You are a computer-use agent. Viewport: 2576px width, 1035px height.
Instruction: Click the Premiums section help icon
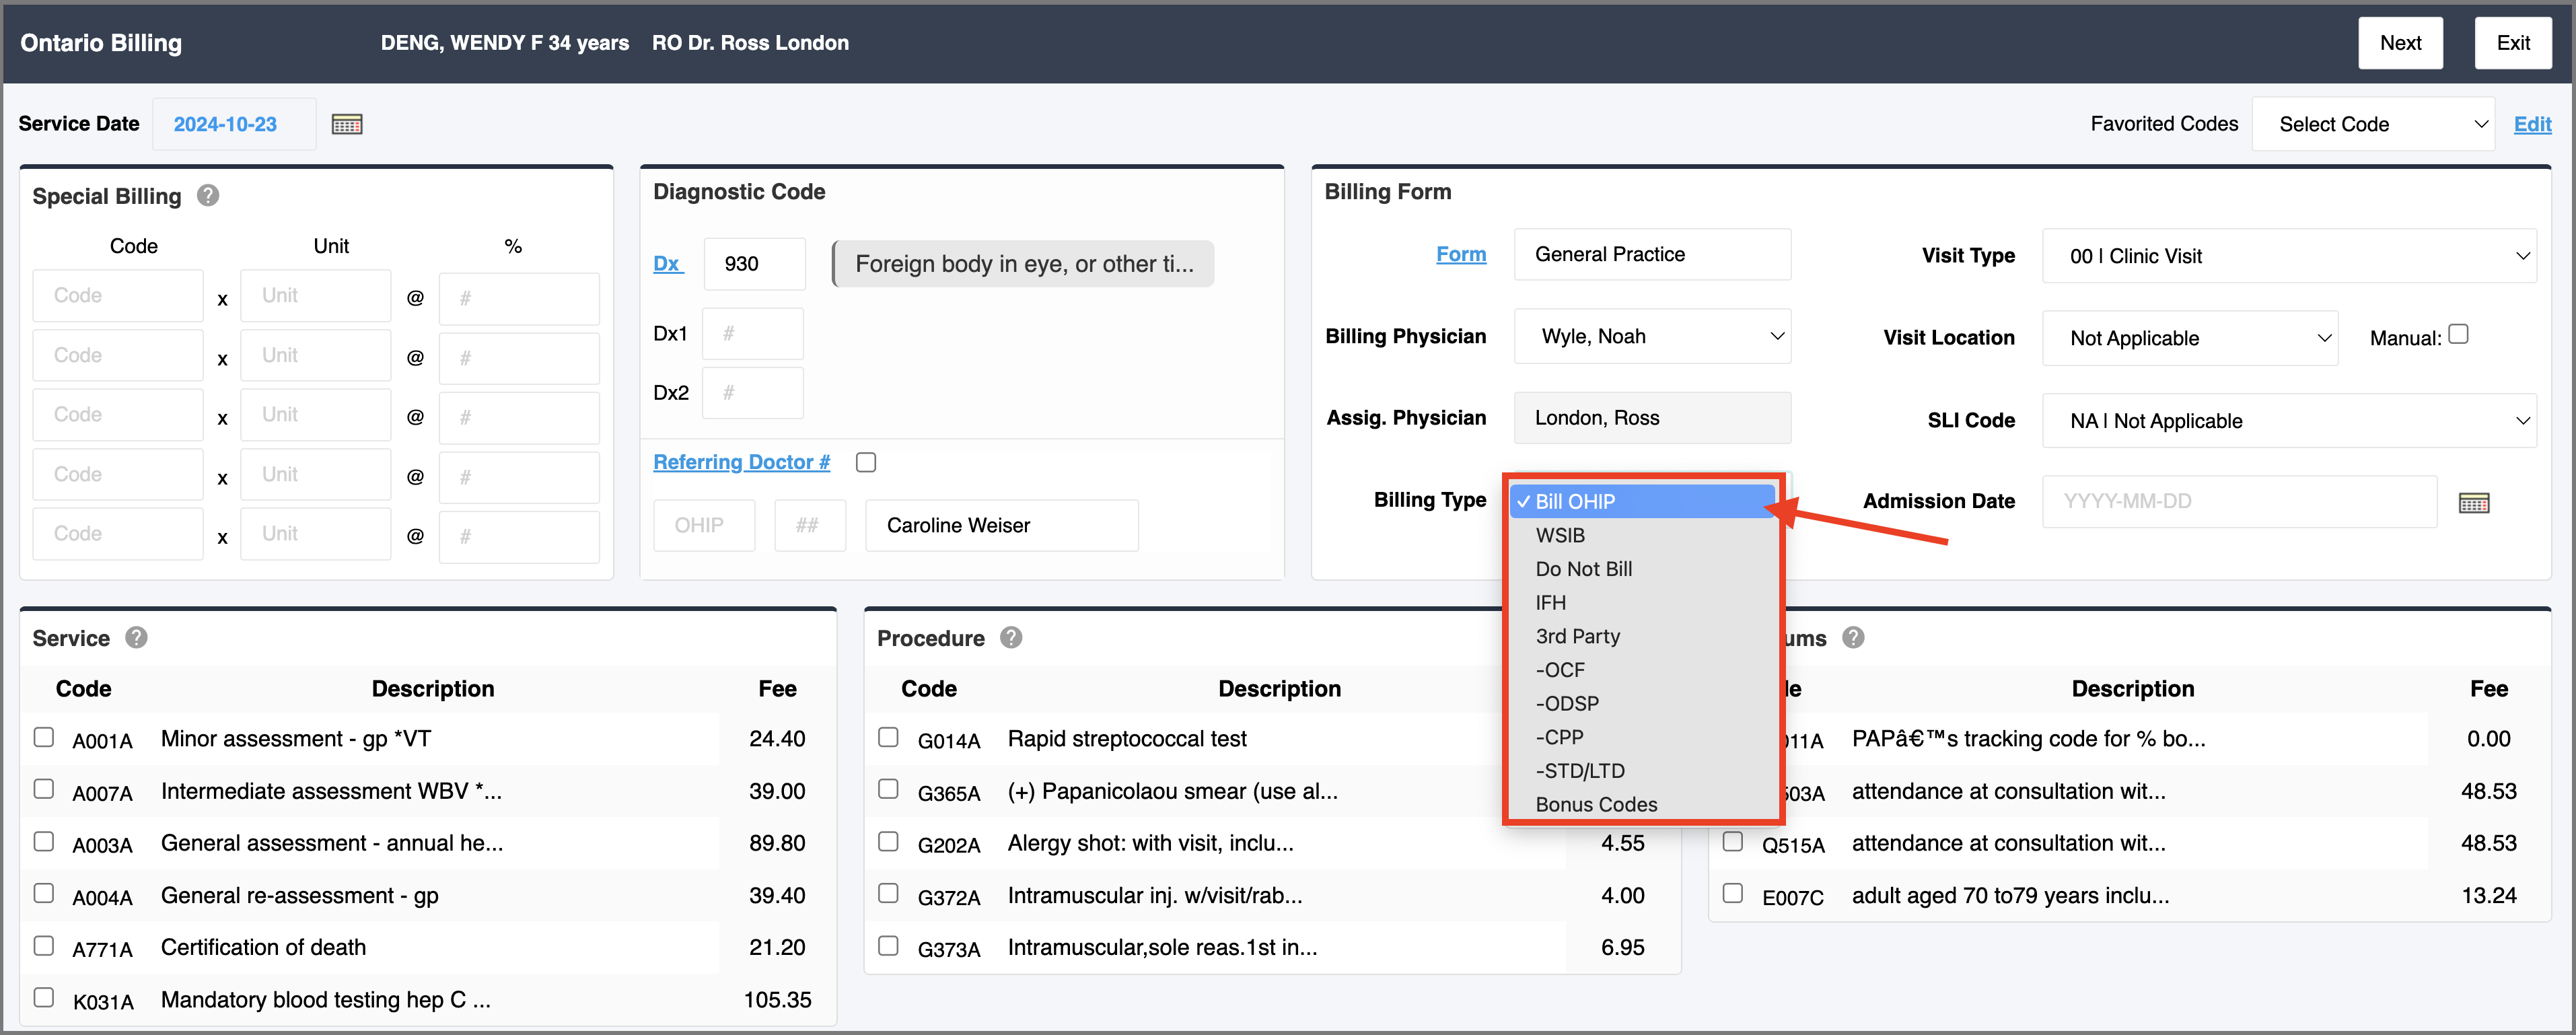[1853, 638]
